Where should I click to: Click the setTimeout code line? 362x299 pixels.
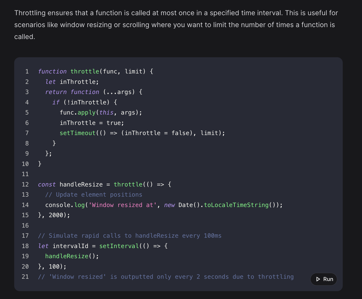point(142,133)
